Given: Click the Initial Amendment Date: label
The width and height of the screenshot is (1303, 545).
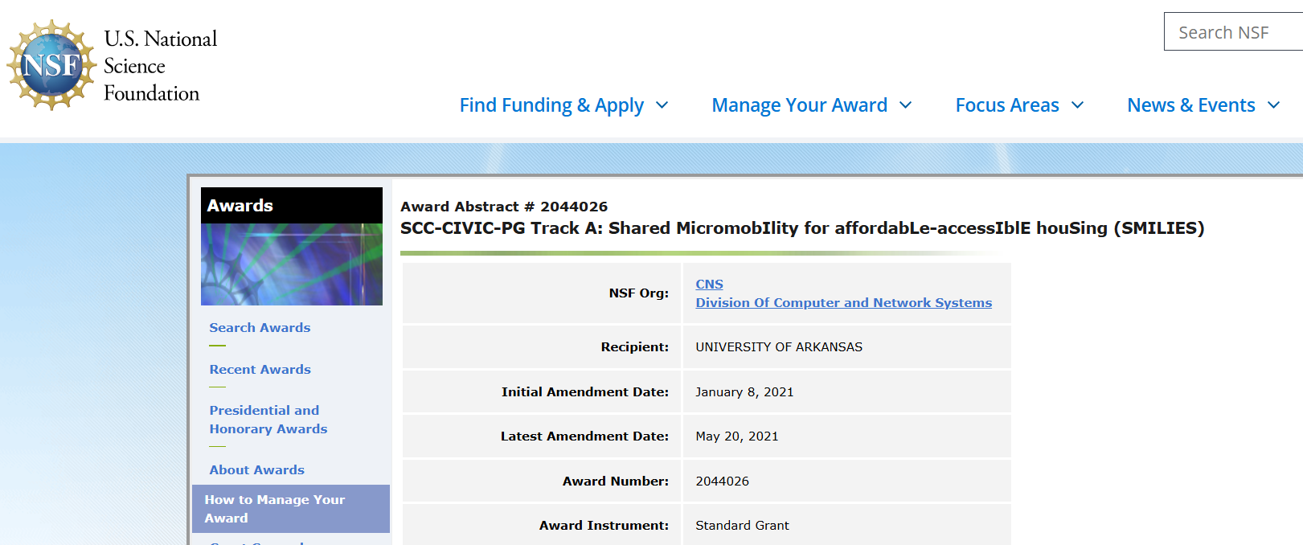Looking at the screenshot, I should tap(585, 391).
